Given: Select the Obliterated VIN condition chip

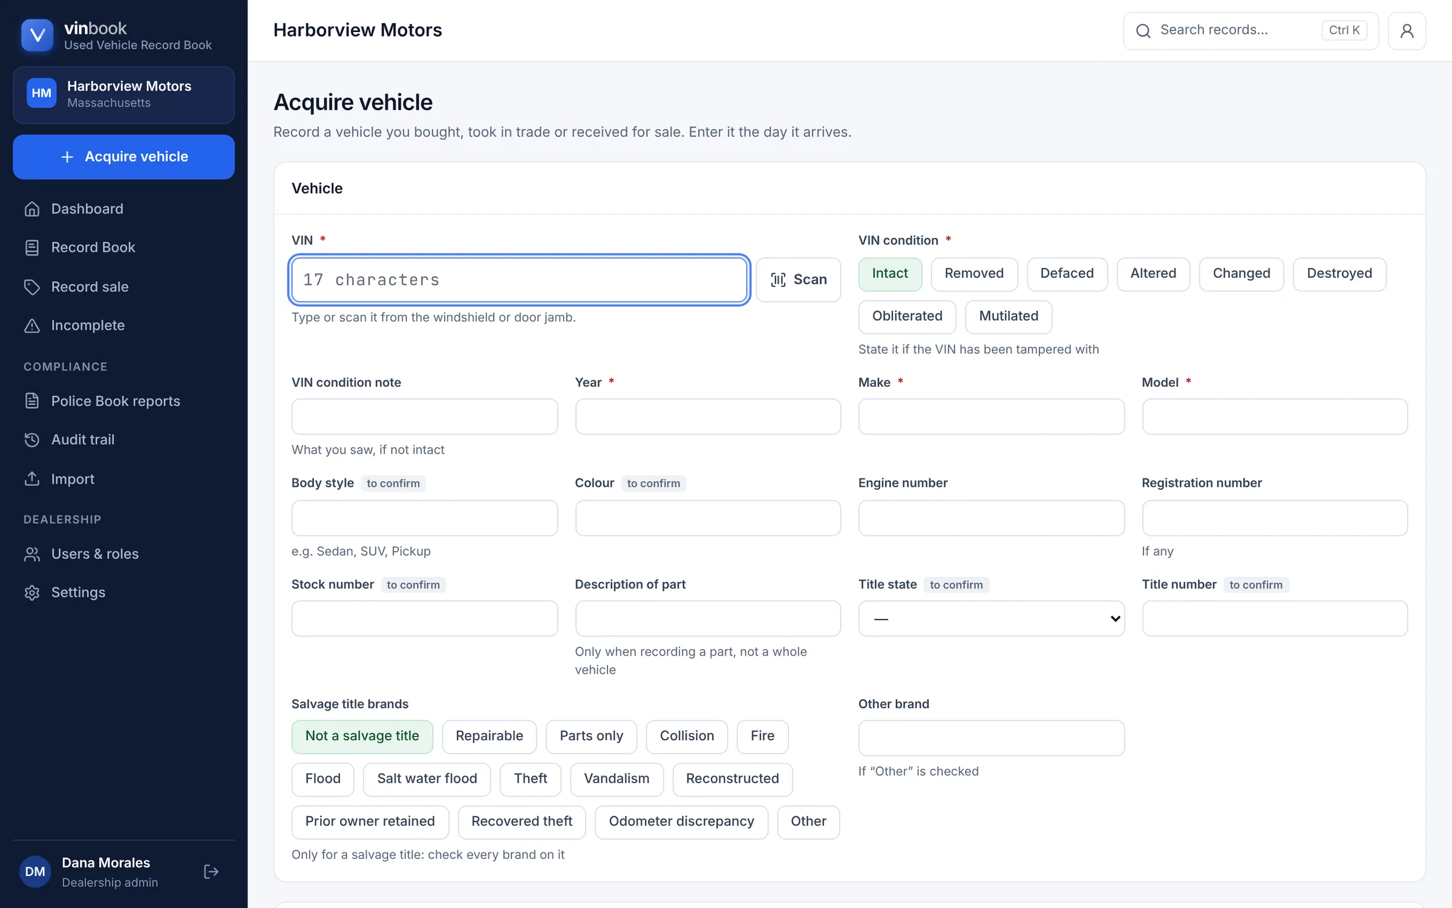Looking at the screenshot, I should [907, 317].
